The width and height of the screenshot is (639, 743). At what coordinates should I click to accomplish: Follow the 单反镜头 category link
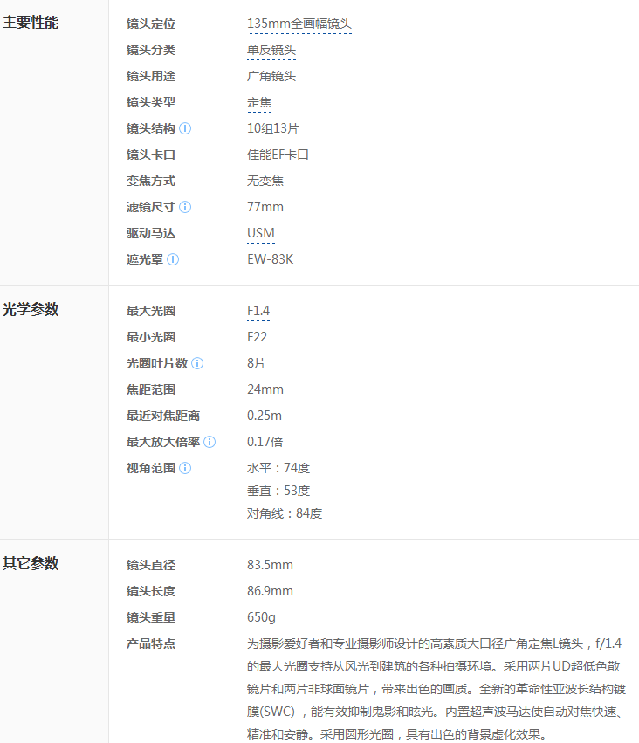click(271, 50)
